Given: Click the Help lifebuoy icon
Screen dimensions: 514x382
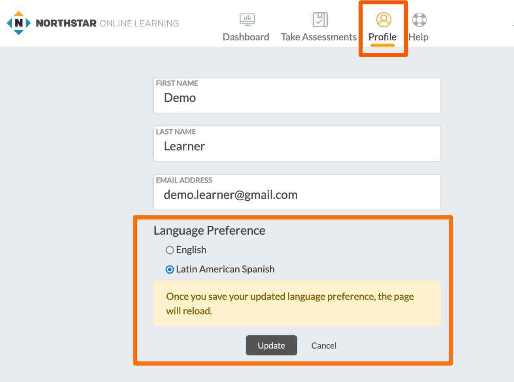Looking at the screenshot, I should [x=419, y=19].
